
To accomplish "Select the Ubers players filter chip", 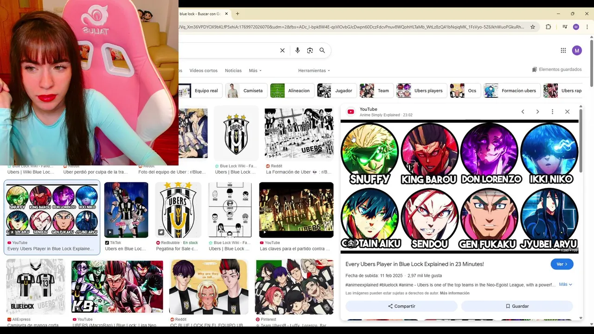I will [x=421, y=91].
